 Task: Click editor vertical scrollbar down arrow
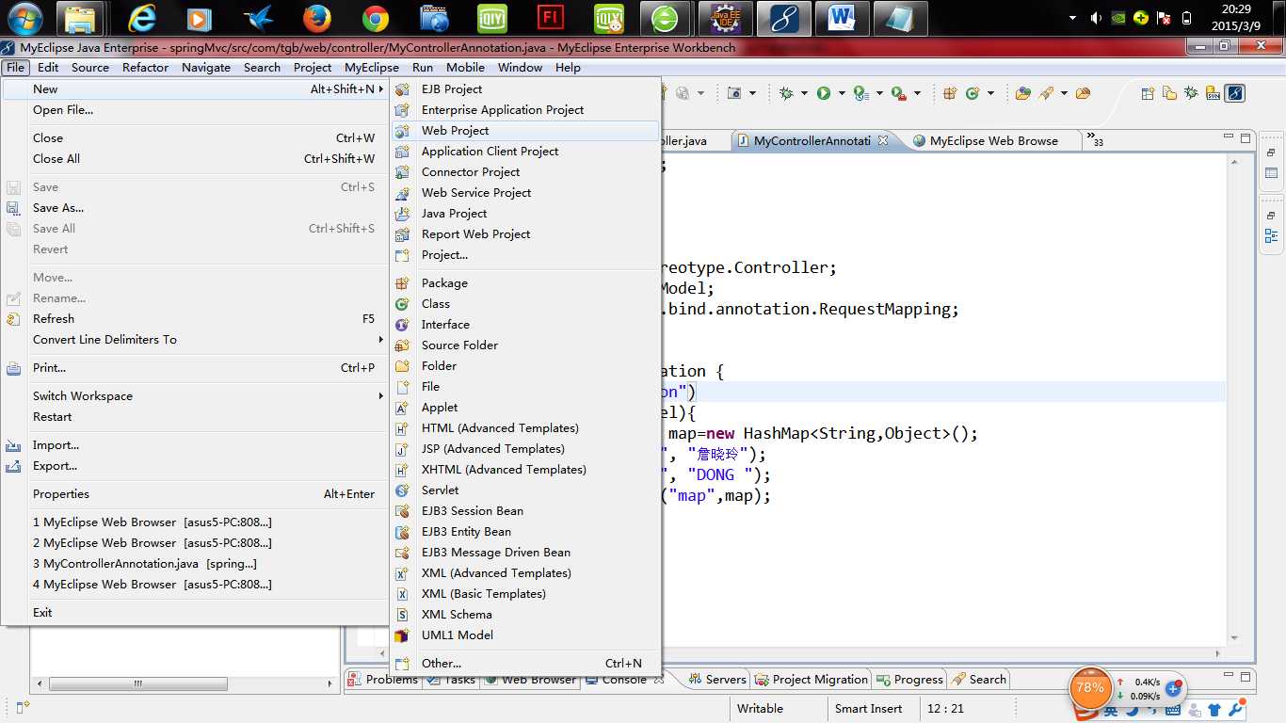click(1233, 640)
